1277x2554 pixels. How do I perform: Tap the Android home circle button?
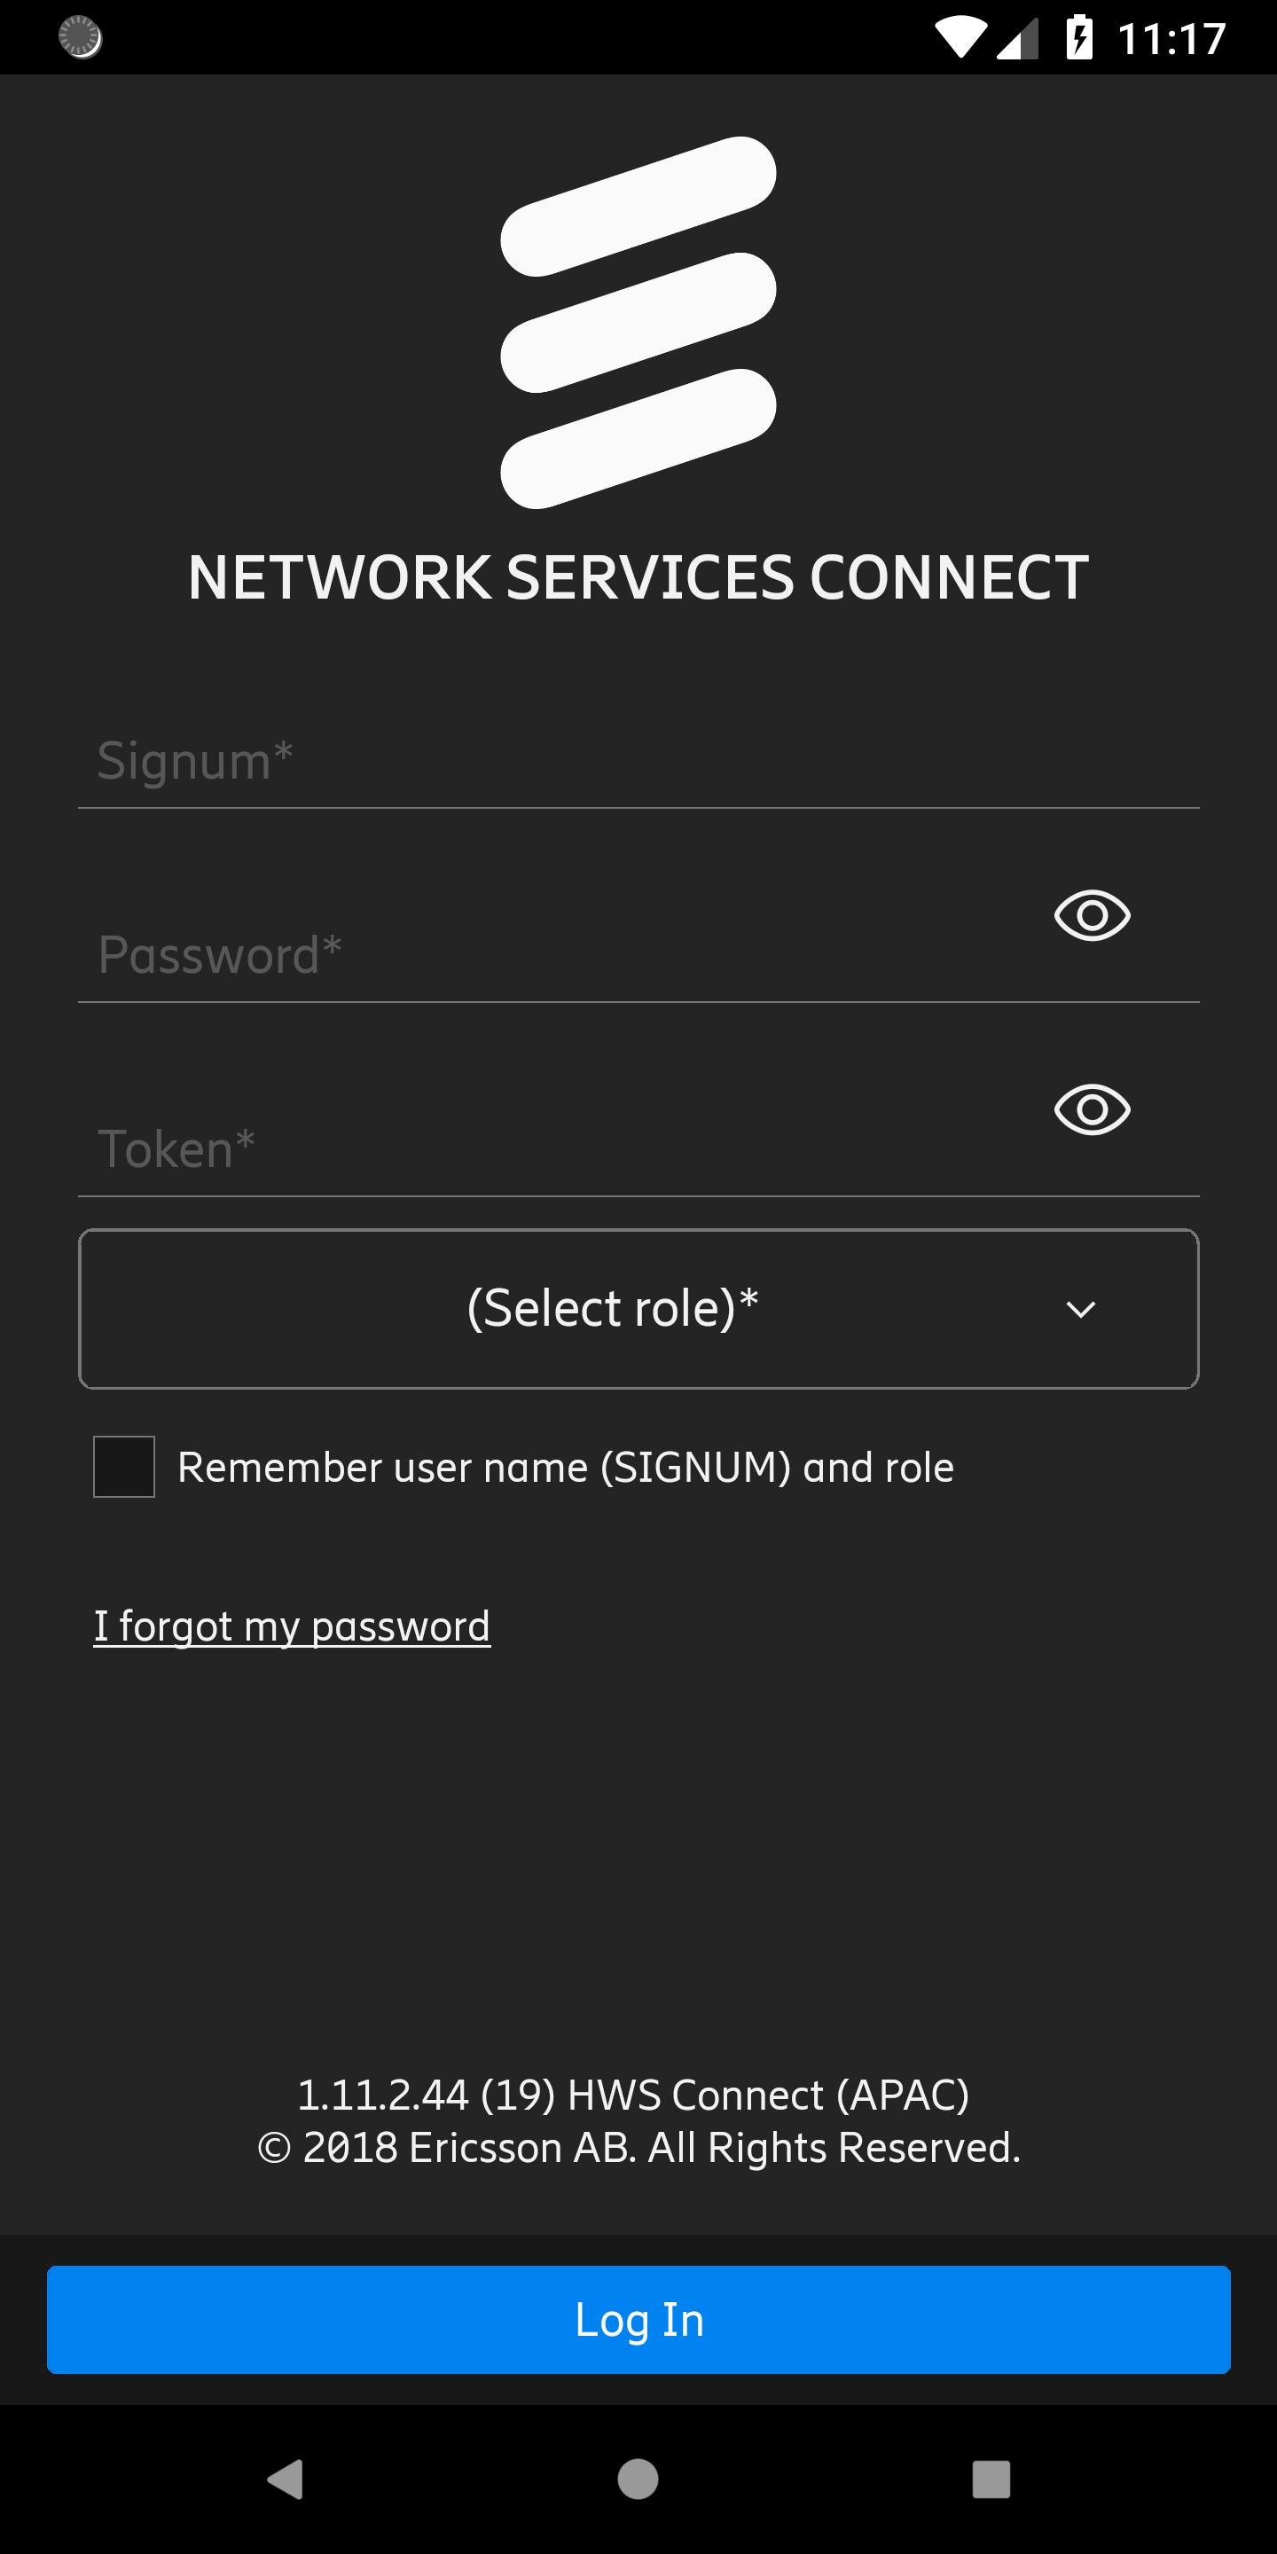click(x=638, y=2479)
